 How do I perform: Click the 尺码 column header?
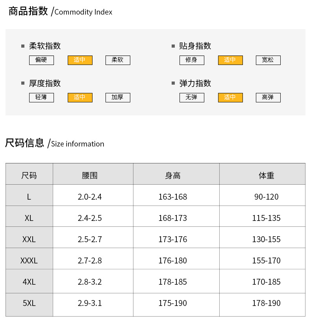(29, 176)
